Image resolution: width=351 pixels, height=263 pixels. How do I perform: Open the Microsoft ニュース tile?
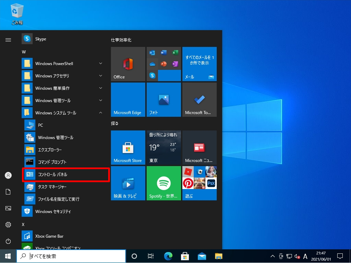click(x=200, y=148)
